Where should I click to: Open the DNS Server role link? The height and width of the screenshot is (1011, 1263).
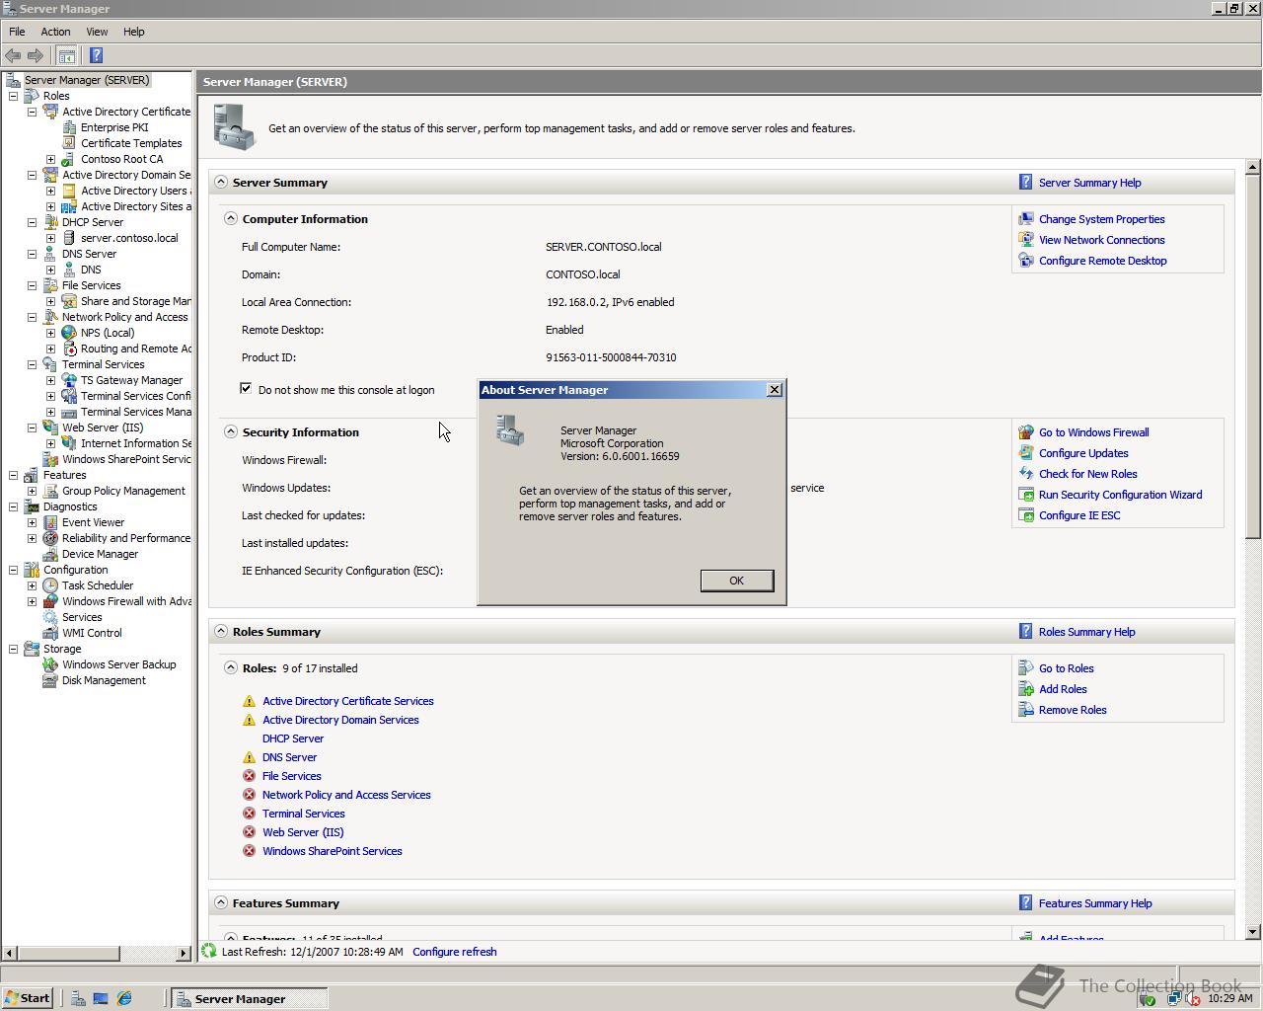click(289, 757)
